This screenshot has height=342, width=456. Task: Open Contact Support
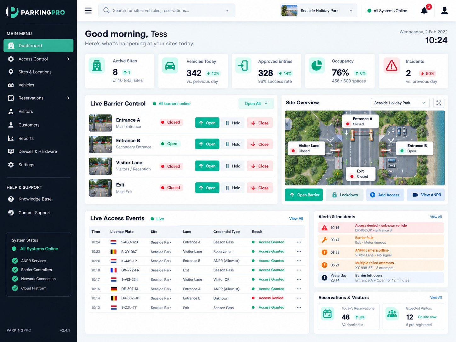38,213
